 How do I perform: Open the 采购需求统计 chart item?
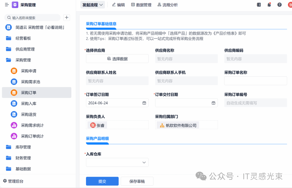32,125
